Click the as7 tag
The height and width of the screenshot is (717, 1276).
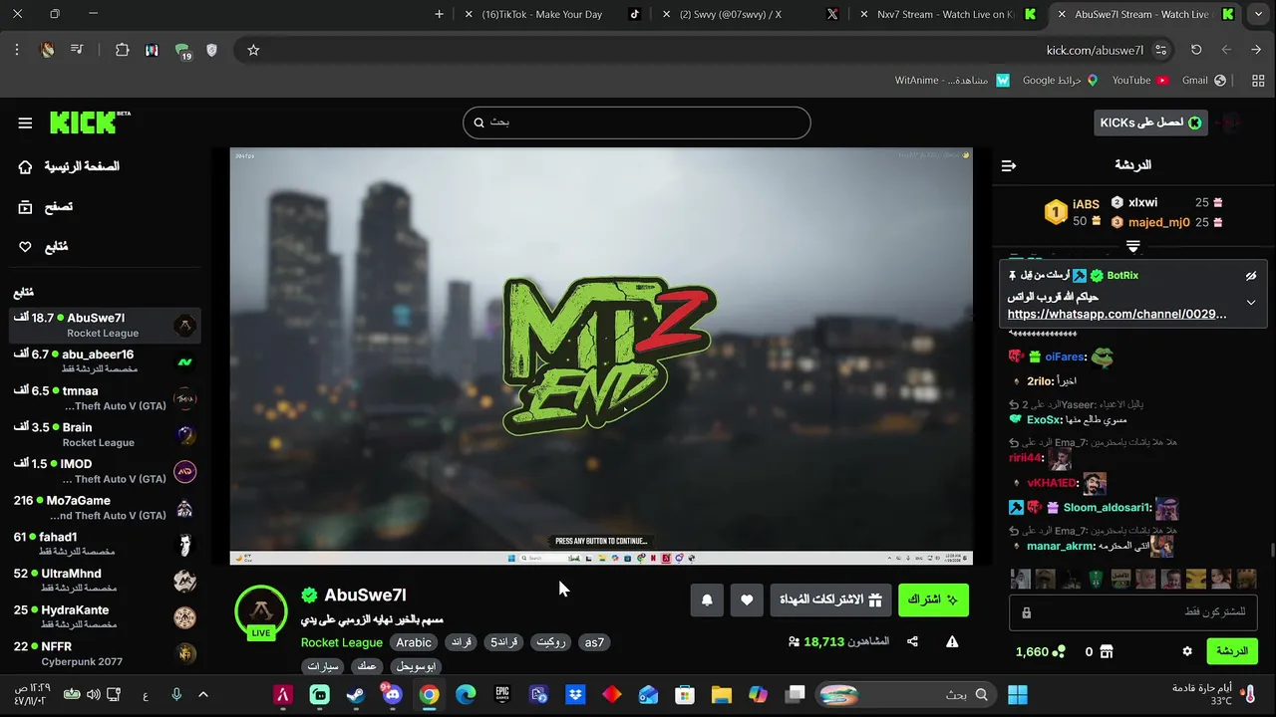coord(594,642)
